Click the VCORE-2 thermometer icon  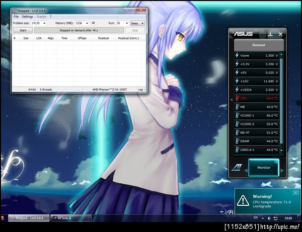237,124
